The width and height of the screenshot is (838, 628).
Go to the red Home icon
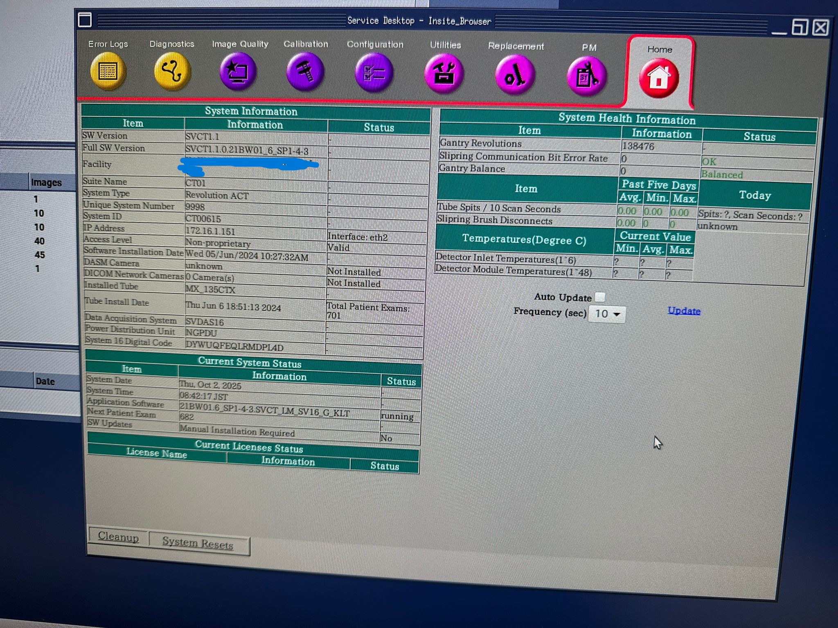click(658, 78)
